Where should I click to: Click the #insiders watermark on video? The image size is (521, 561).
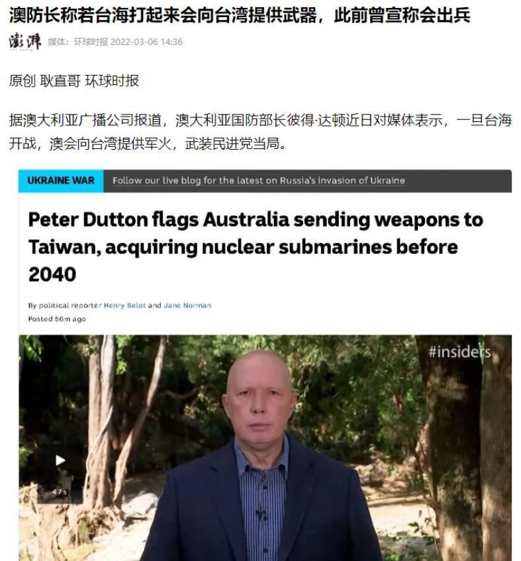459,352
